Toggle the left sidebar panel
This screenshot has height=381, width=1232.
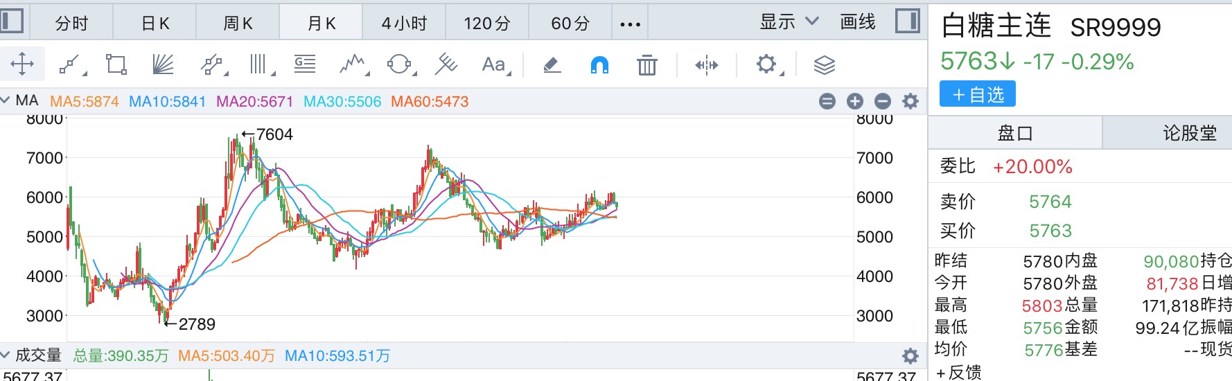(x=12, y=21)
